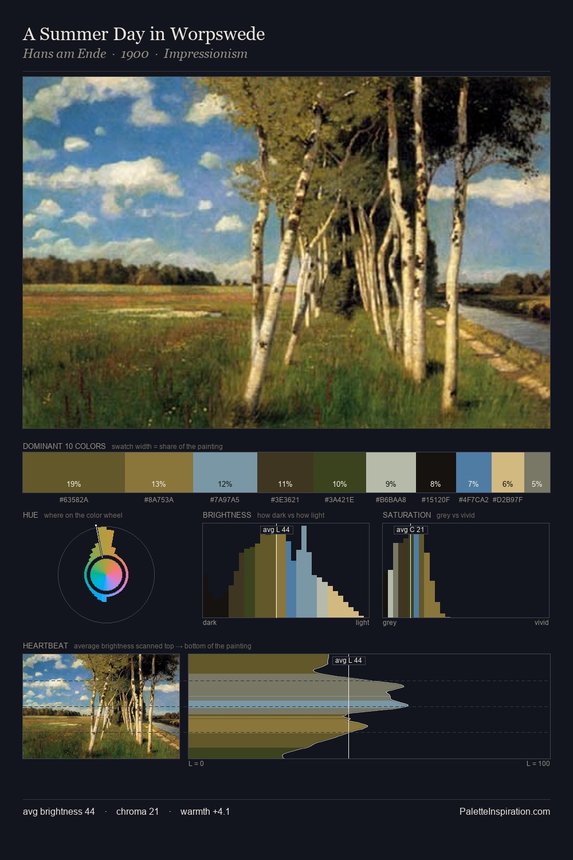Image resolution: width=573 pixels, height=860 pixels.
Task: Click the small painting thumbnail in Heartbeat
Action: 101,706
